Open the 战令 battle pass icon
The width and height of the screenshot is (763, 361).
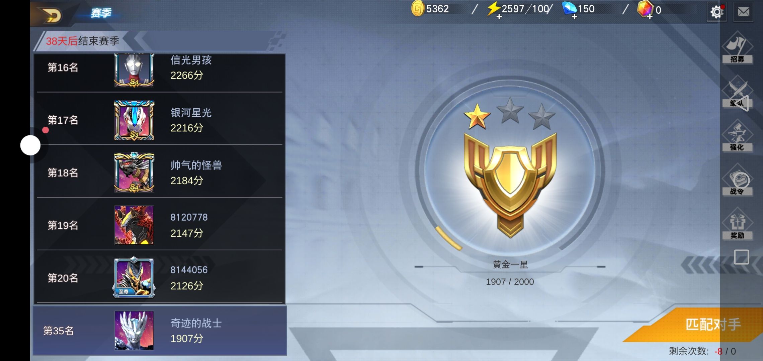(x=737, y=180)
